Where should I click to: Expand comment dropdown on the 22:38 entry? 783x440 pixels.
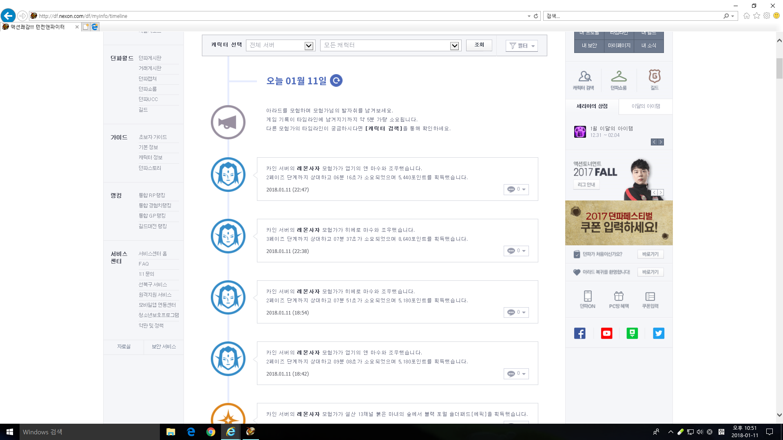[516, 251]
